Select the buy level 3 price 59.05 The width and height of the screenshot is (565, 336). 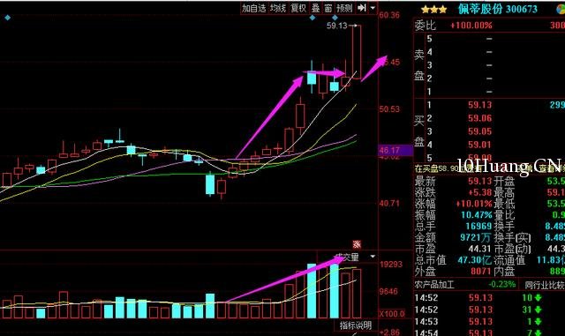tap(479, 131)
